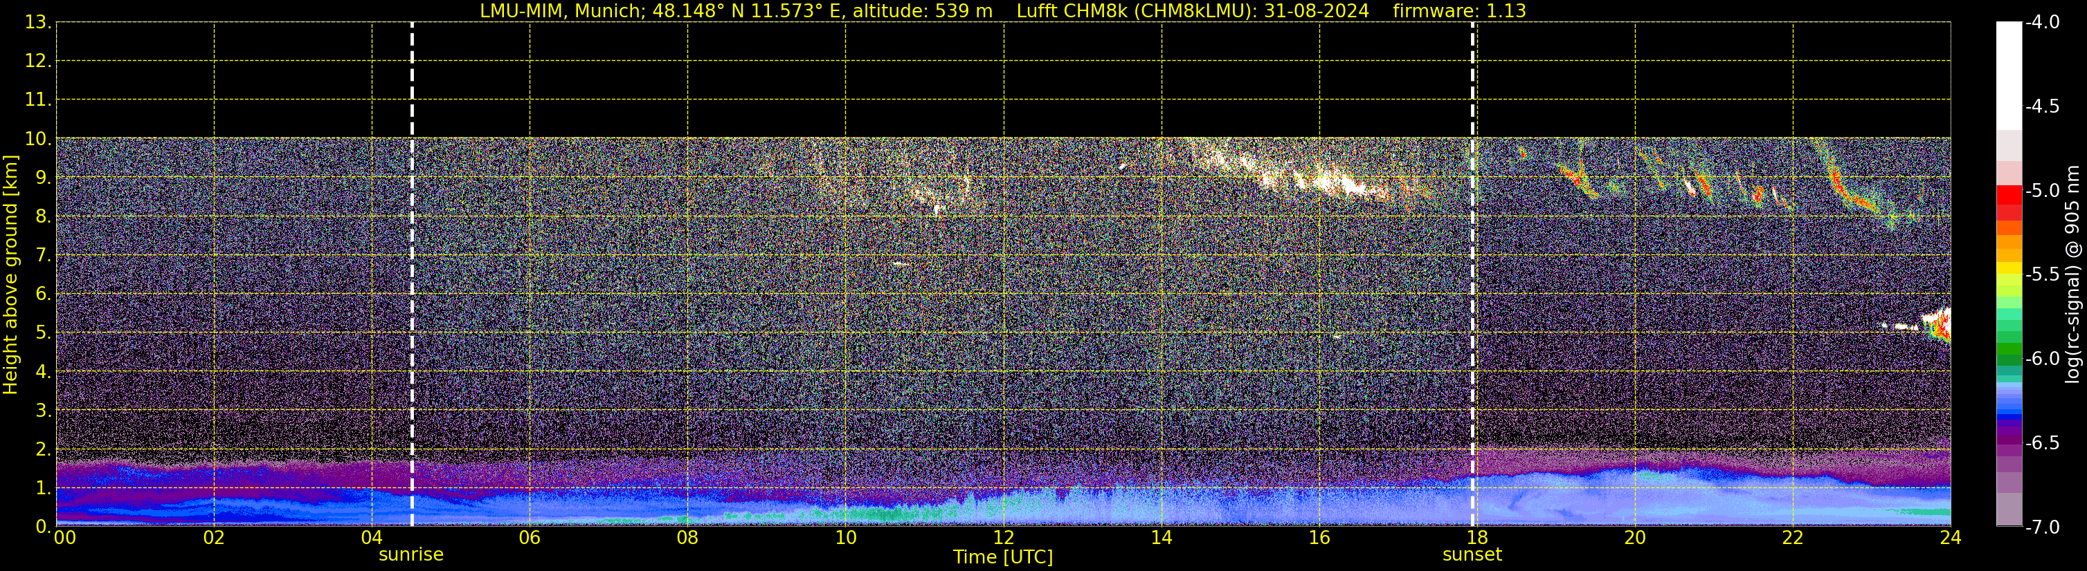Click the '10' time axis tick label
Viewport: 2087px width, 571px height.
coord(846,538)
